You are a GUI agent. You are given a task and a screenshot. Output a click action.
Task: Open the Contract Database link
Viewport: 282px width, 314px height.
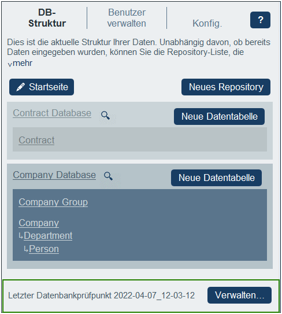(x=52, y=113)
